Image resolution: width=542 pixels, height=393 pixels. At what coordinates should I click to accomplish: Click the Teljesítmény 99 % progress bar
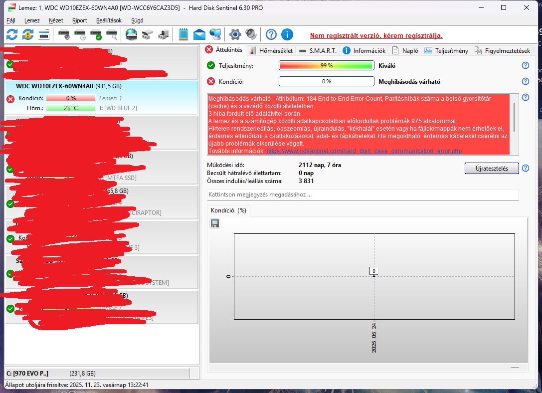[326, 65]
